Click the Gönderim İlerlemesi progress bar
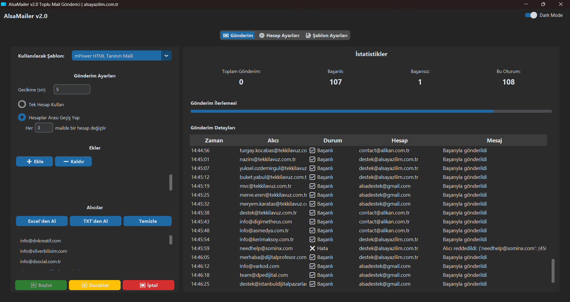The height and width of the screenshot is (302, 570). point(371,111)
